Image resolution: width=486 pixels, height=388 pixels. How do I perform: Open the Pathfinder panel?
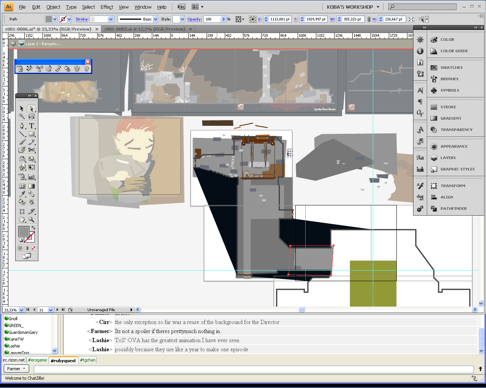click(453, 208)
